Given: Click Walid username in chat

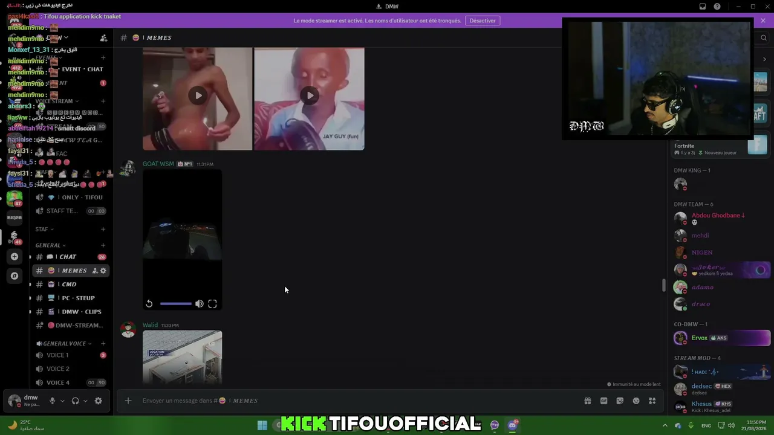Looking at the screenshot, I should pos(150,325).
